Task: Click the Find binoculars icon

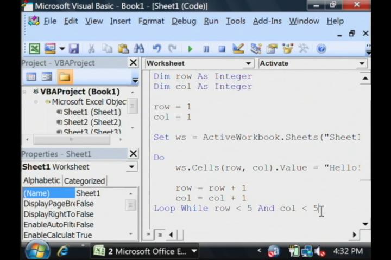Action: click(139, 49)
